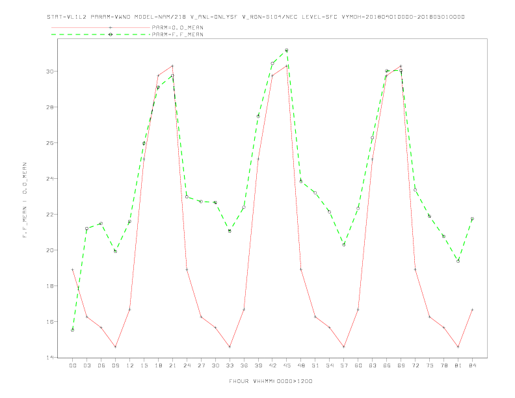This screenshot has height=398, width=515.
Task: Select the green dashed legend line sample
Action: [101, 34]
